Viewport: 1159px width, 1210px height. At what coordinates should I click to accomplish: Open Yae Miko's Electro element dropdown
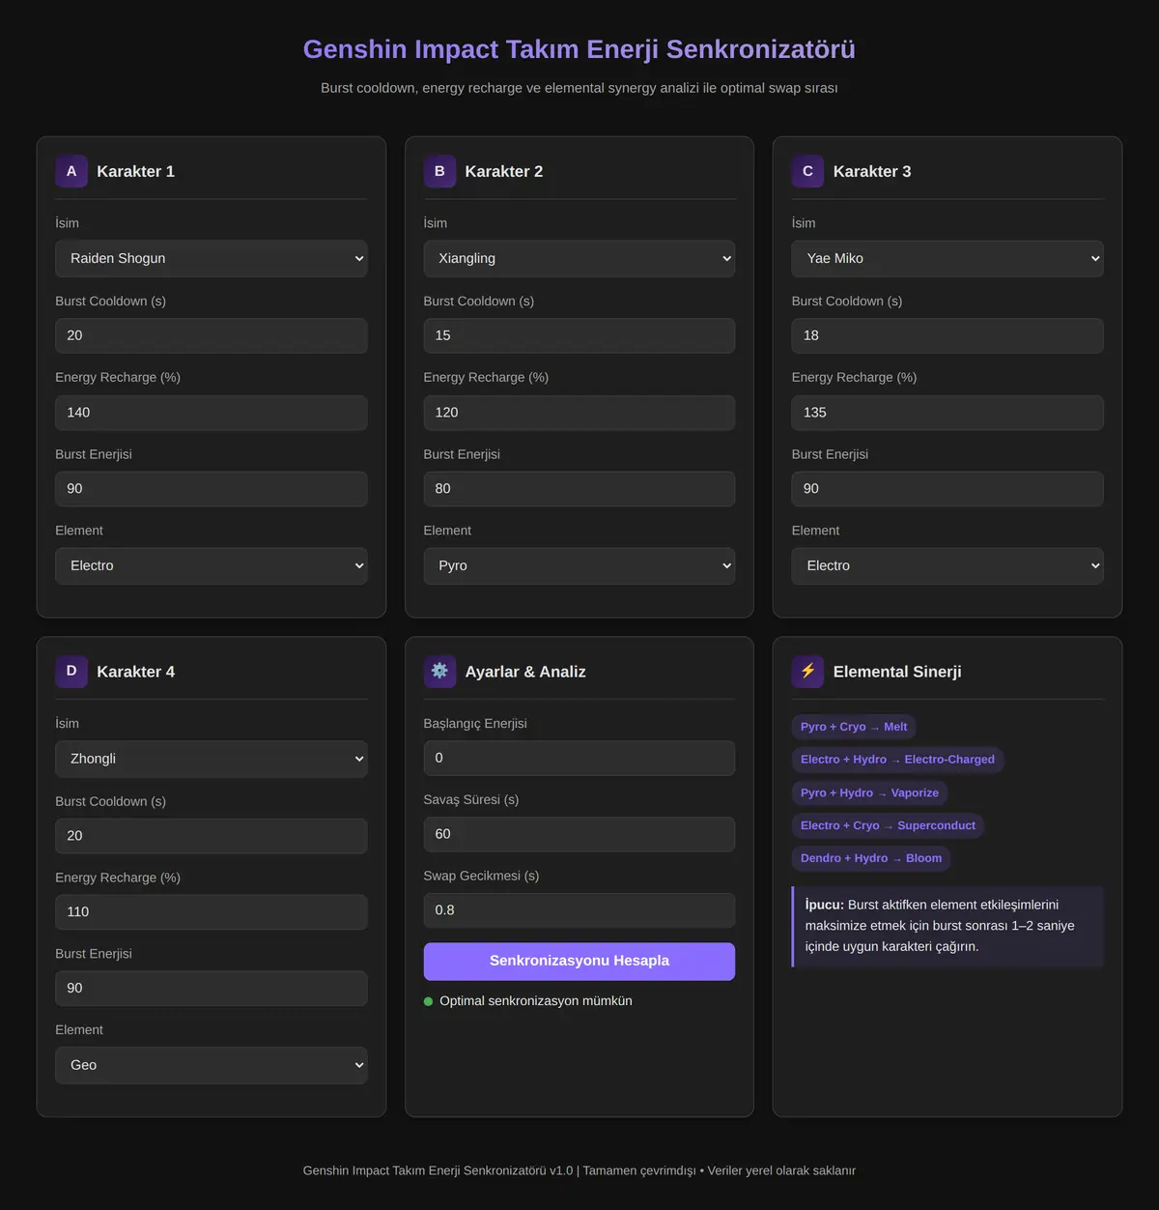point(947,565)
